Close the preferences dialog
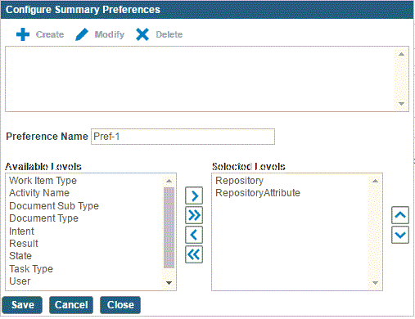Image resolution: width=415 pixels, height=319 pixels. pyautogui.click(x=120, y=305)
